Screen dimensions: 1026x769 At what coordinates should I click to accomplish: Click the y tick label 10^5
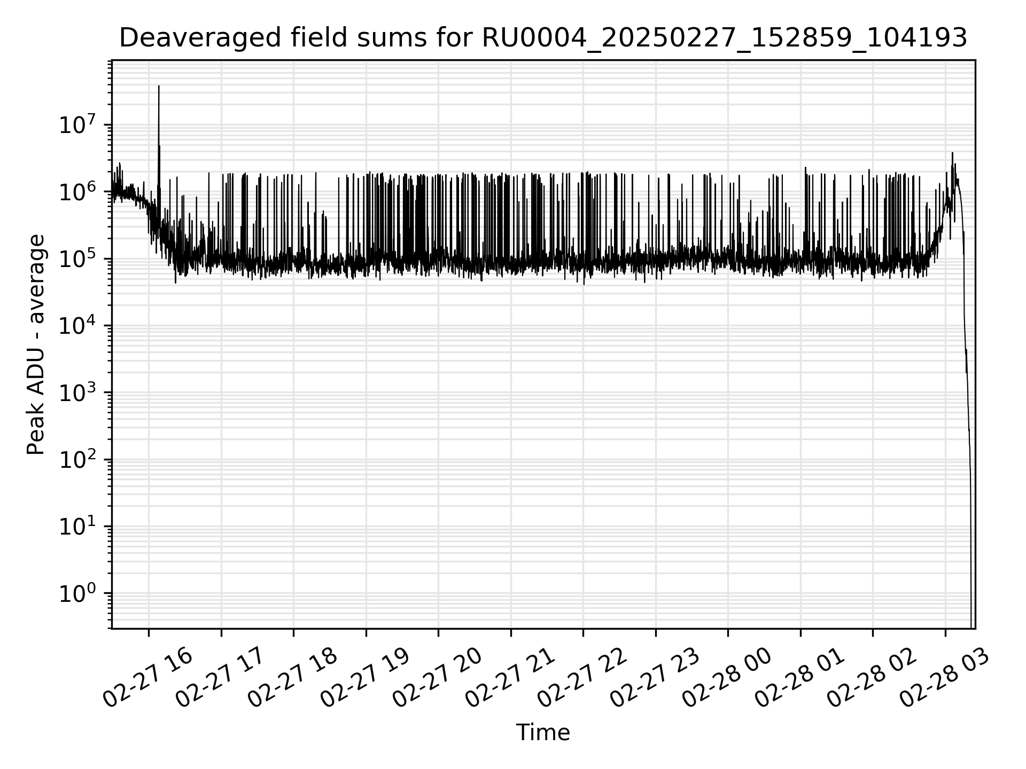pyautogui.click(x=78, y=258)
